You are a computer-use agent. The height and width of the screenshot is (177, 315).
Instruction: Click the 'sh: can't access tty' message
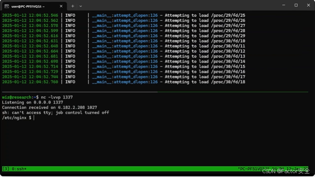55,113
